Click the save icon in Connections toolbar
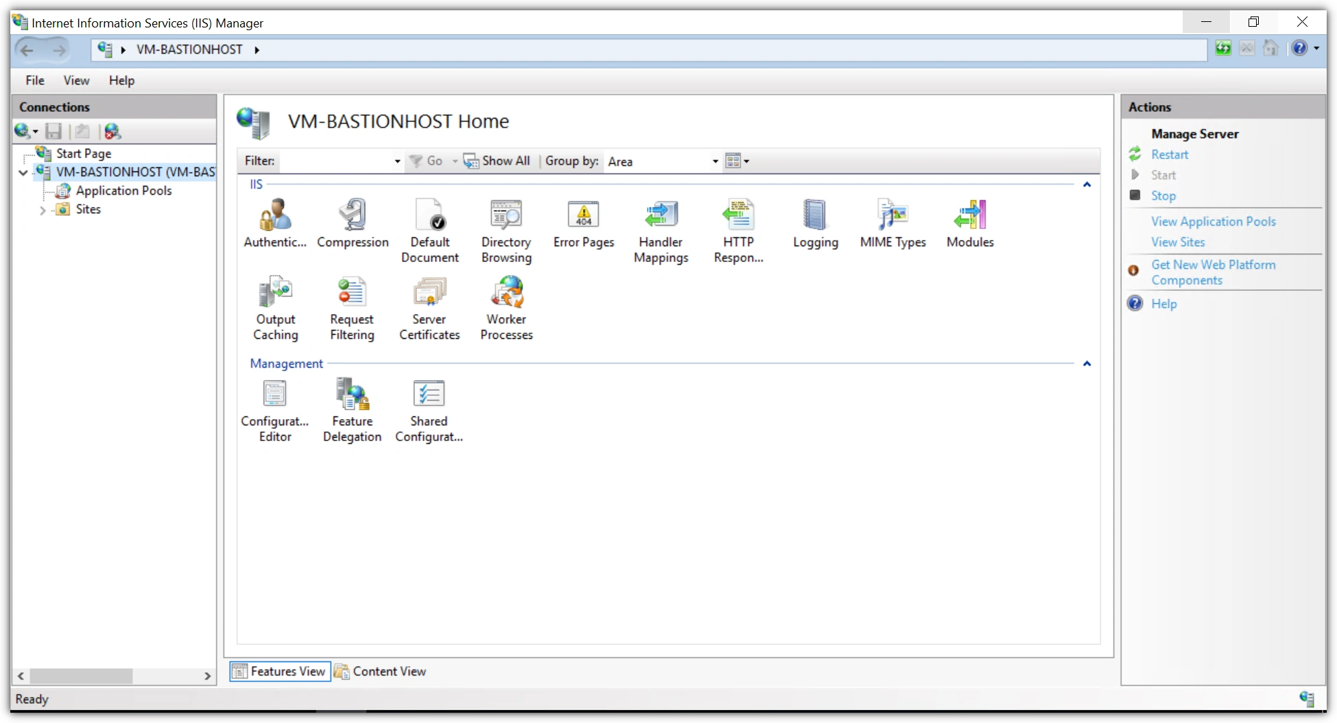 54,131
